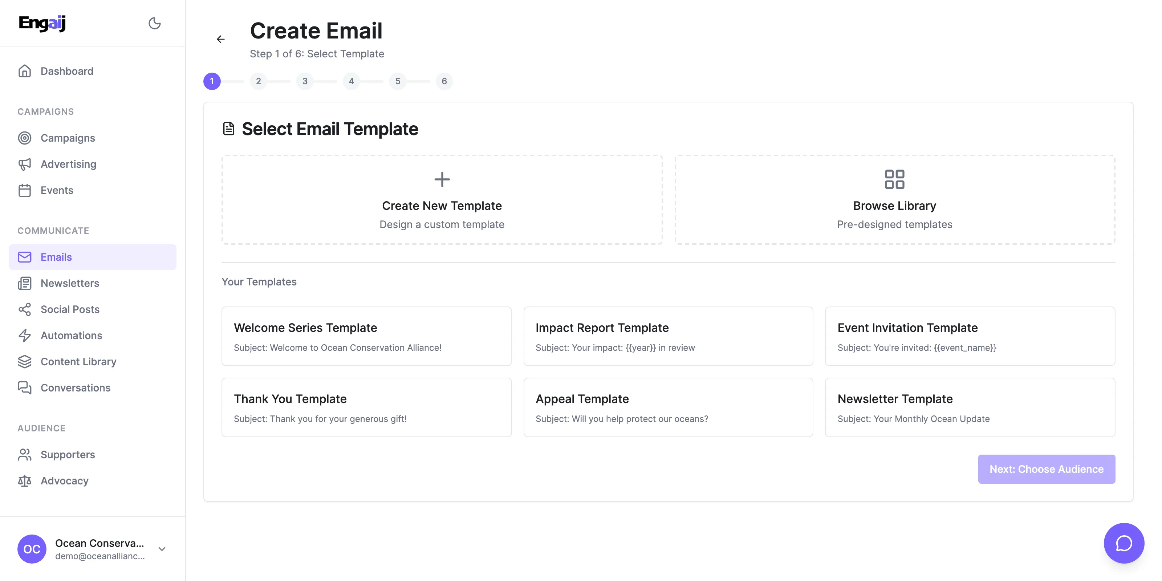Open the chat bubble widget

pyautogui.click(x=1123, y=543)
